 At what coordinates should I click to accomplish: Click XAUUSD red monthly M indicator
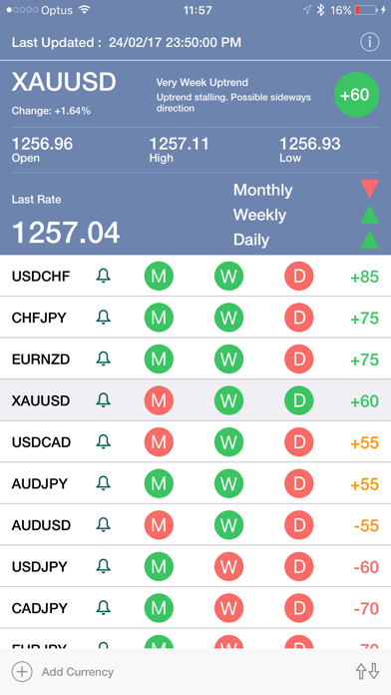[159, 400]
